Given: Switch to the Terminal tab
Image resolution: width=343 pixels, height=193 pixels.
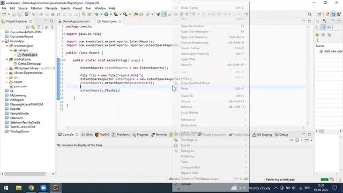Looking at the screenshot, I should 159,135.
